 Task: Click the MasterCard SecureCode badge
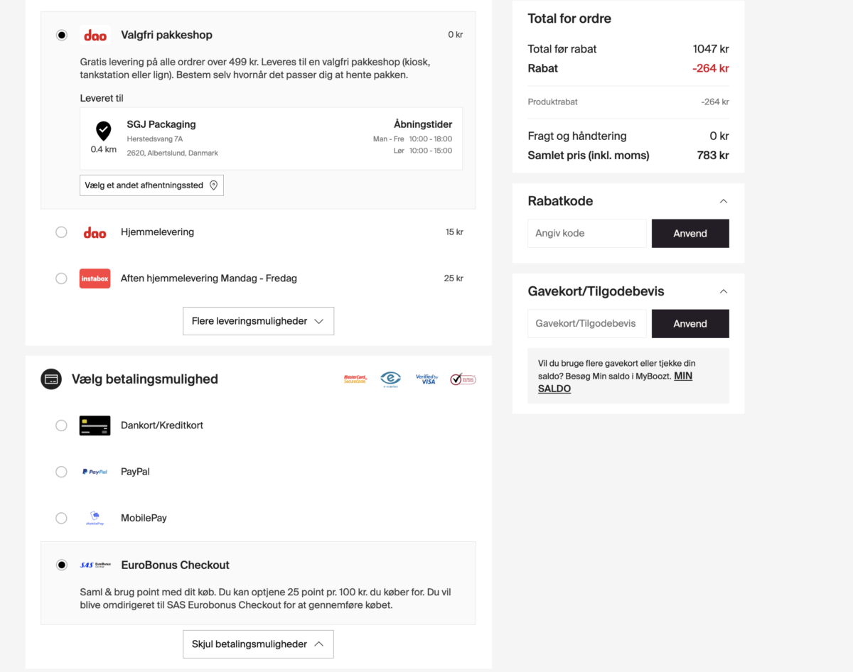point(355,379)
